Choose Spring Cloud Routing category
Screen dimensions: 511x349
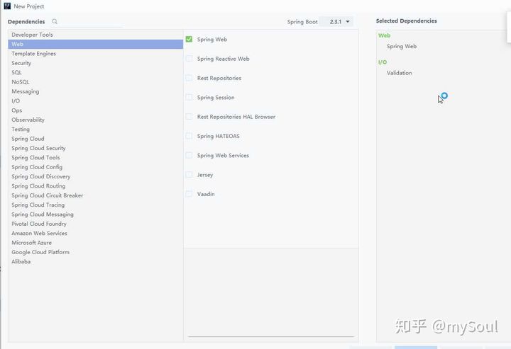click(x=96, y=186)
